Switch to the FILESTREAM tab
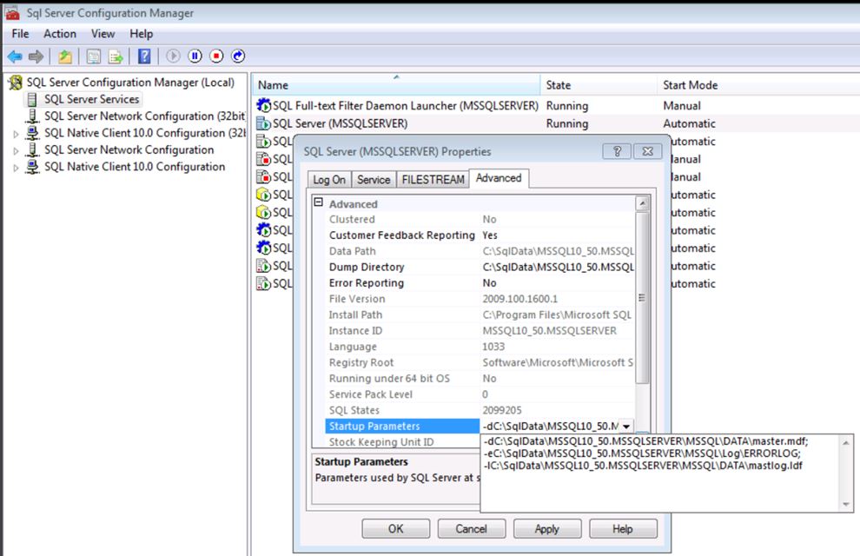The height and width of the screenshot is (556, 860). click(x=433, y=180)
